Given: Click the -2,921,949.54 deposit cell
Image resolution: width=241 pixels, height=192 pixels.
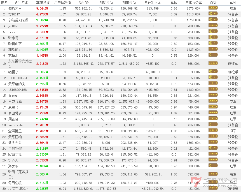Looking at the screenshot, I should pos(153,189).
